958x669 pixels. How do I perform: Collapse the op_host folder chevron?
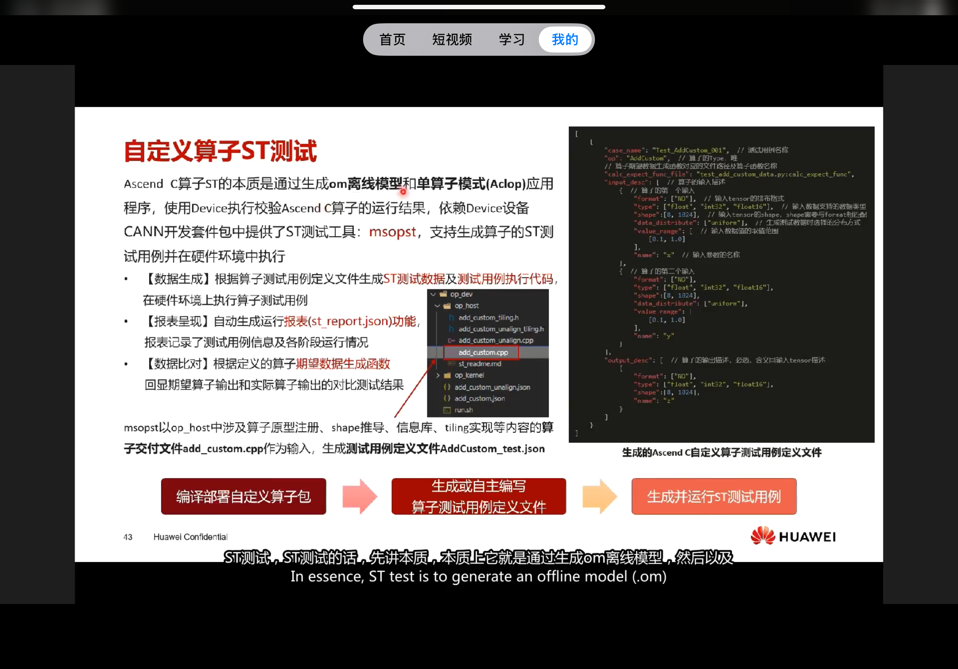click(437, 306)
